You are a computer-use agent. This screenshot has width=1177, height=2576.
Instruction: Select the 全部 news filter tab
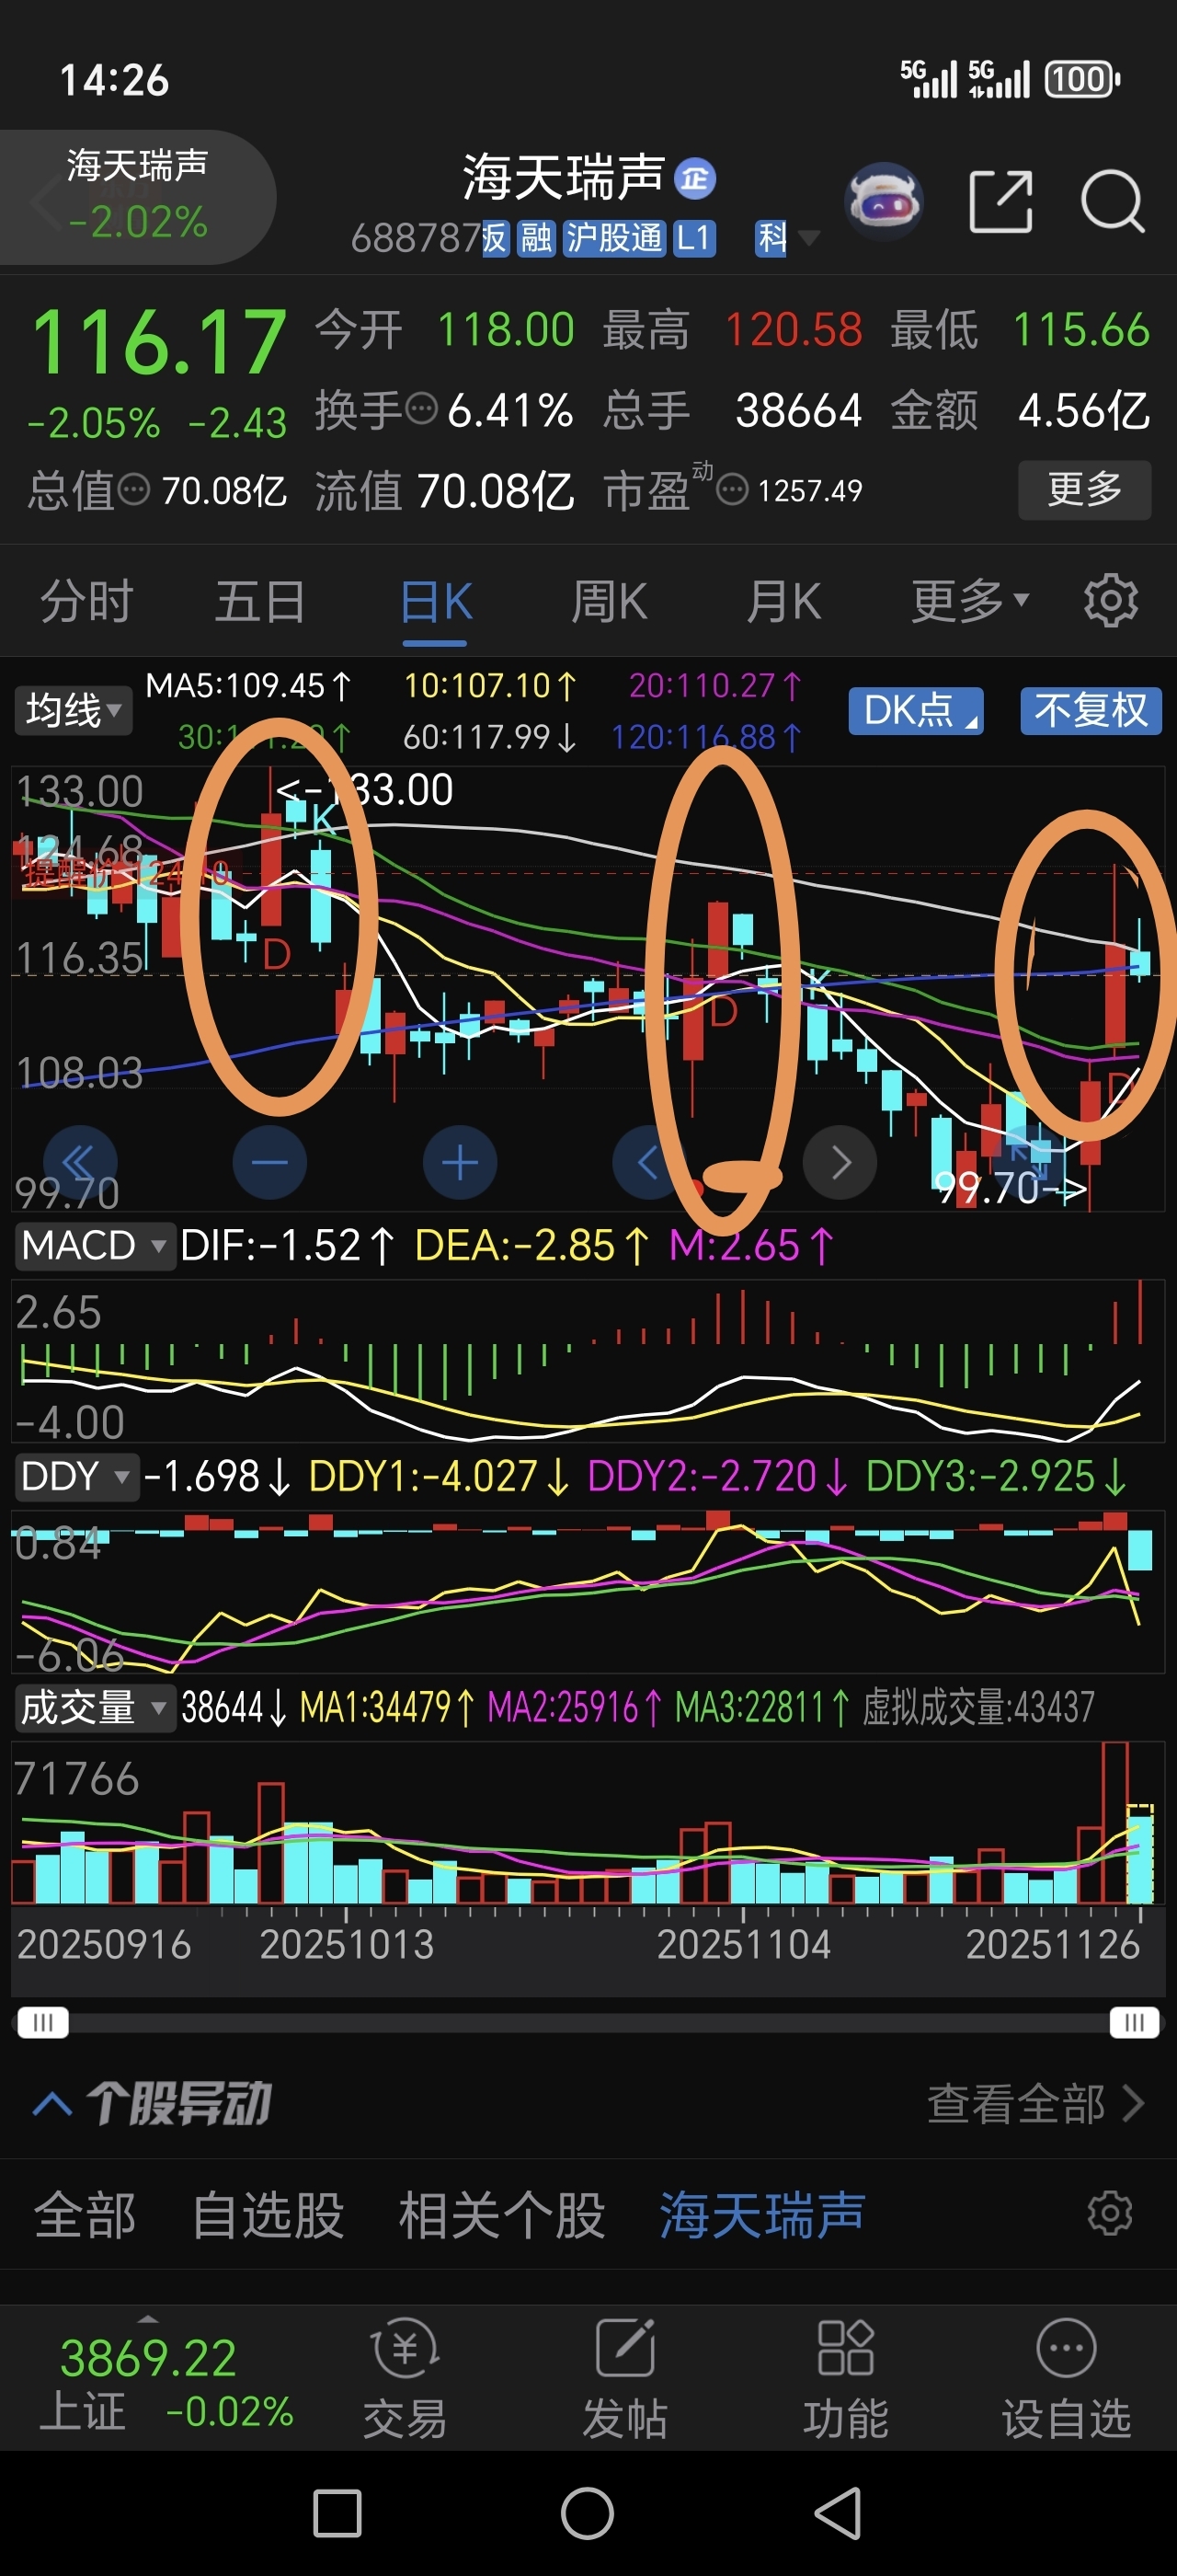pyautogui.click(x=85, y=2214)
